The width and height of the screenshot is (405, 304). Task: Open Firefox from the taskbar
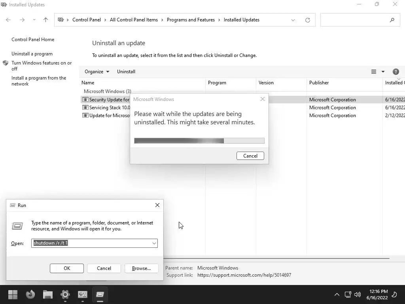30,294
